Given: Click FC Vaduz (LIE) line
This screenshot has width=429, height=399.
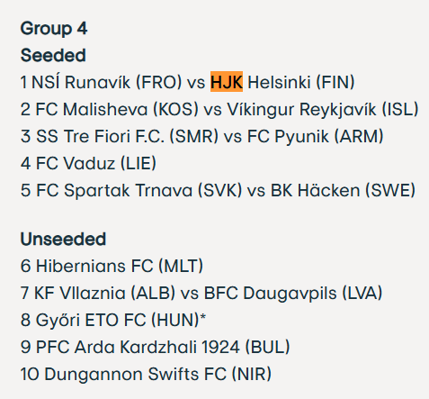Looking at the screenshot, I should (88, 163).
